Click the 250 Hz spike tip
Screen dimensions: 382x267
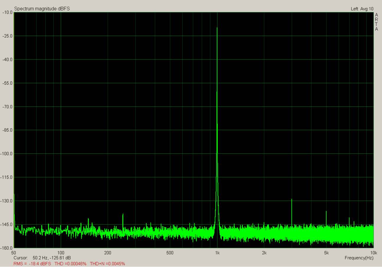coord(123,214)
